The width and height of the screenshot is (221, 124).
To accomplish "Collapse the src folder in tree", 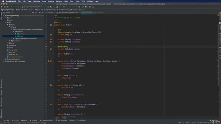I will [6, 22].
